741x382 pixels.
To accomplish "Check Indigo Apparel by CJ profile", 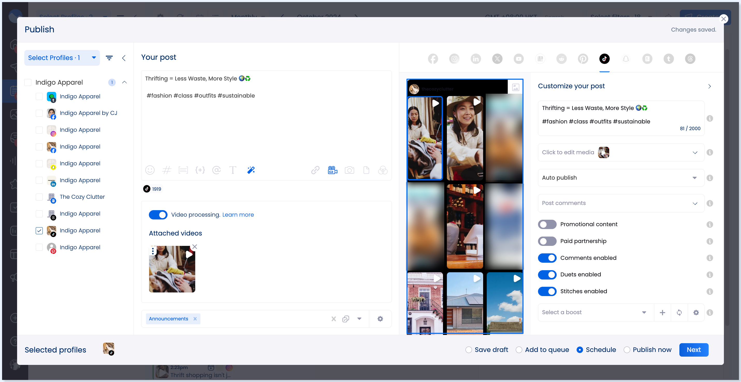I will click(39, 113).
